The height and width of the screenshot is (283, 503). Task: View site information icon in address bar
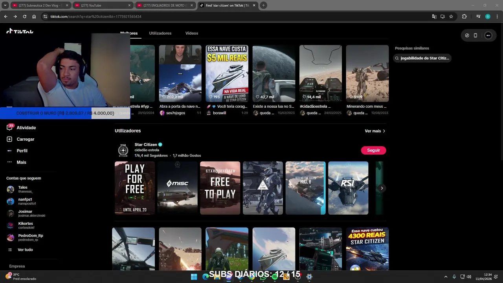(x=45, y=17)
